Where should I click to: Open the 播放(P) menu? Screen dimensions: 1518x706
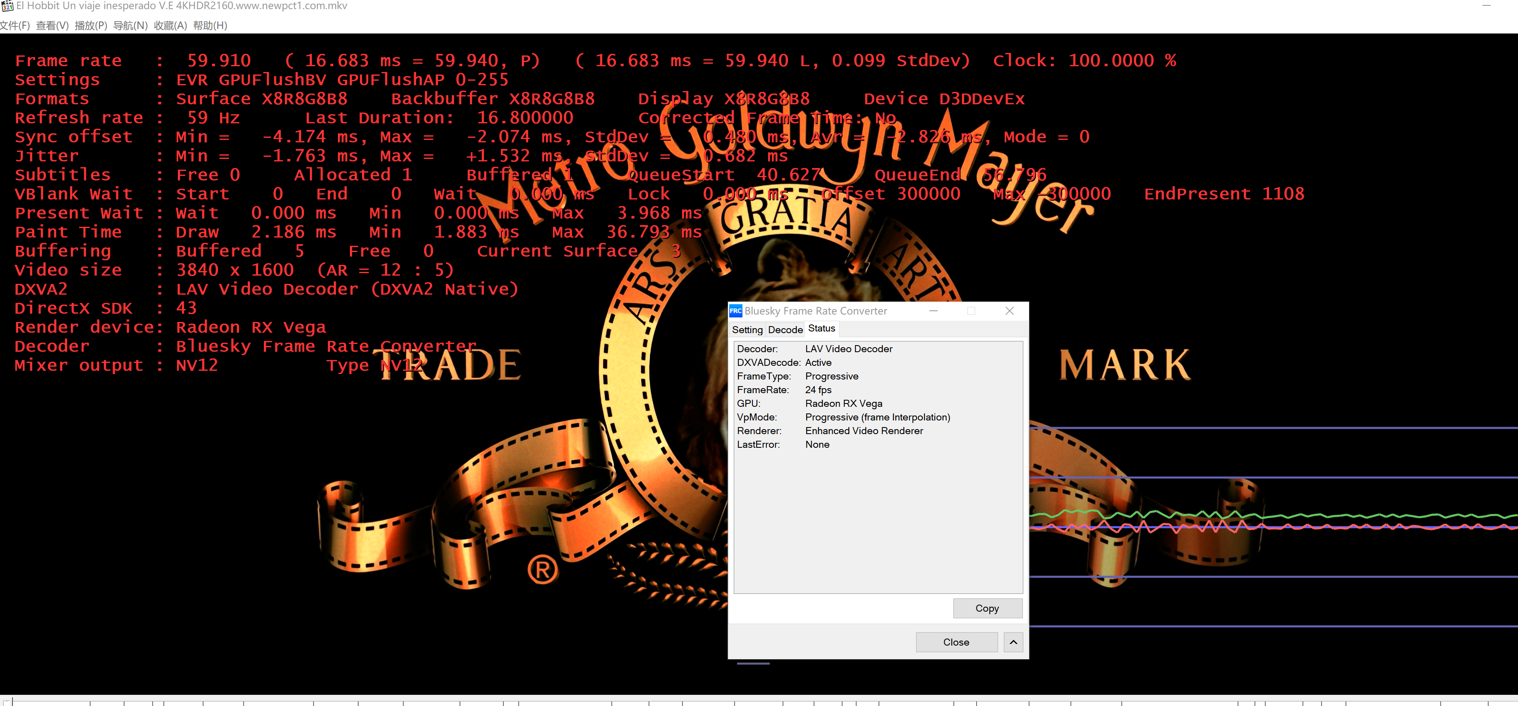pos(91,25)
